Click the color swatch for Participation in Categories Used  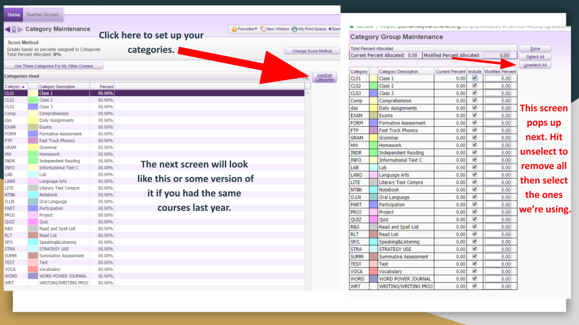click(33, 208)
